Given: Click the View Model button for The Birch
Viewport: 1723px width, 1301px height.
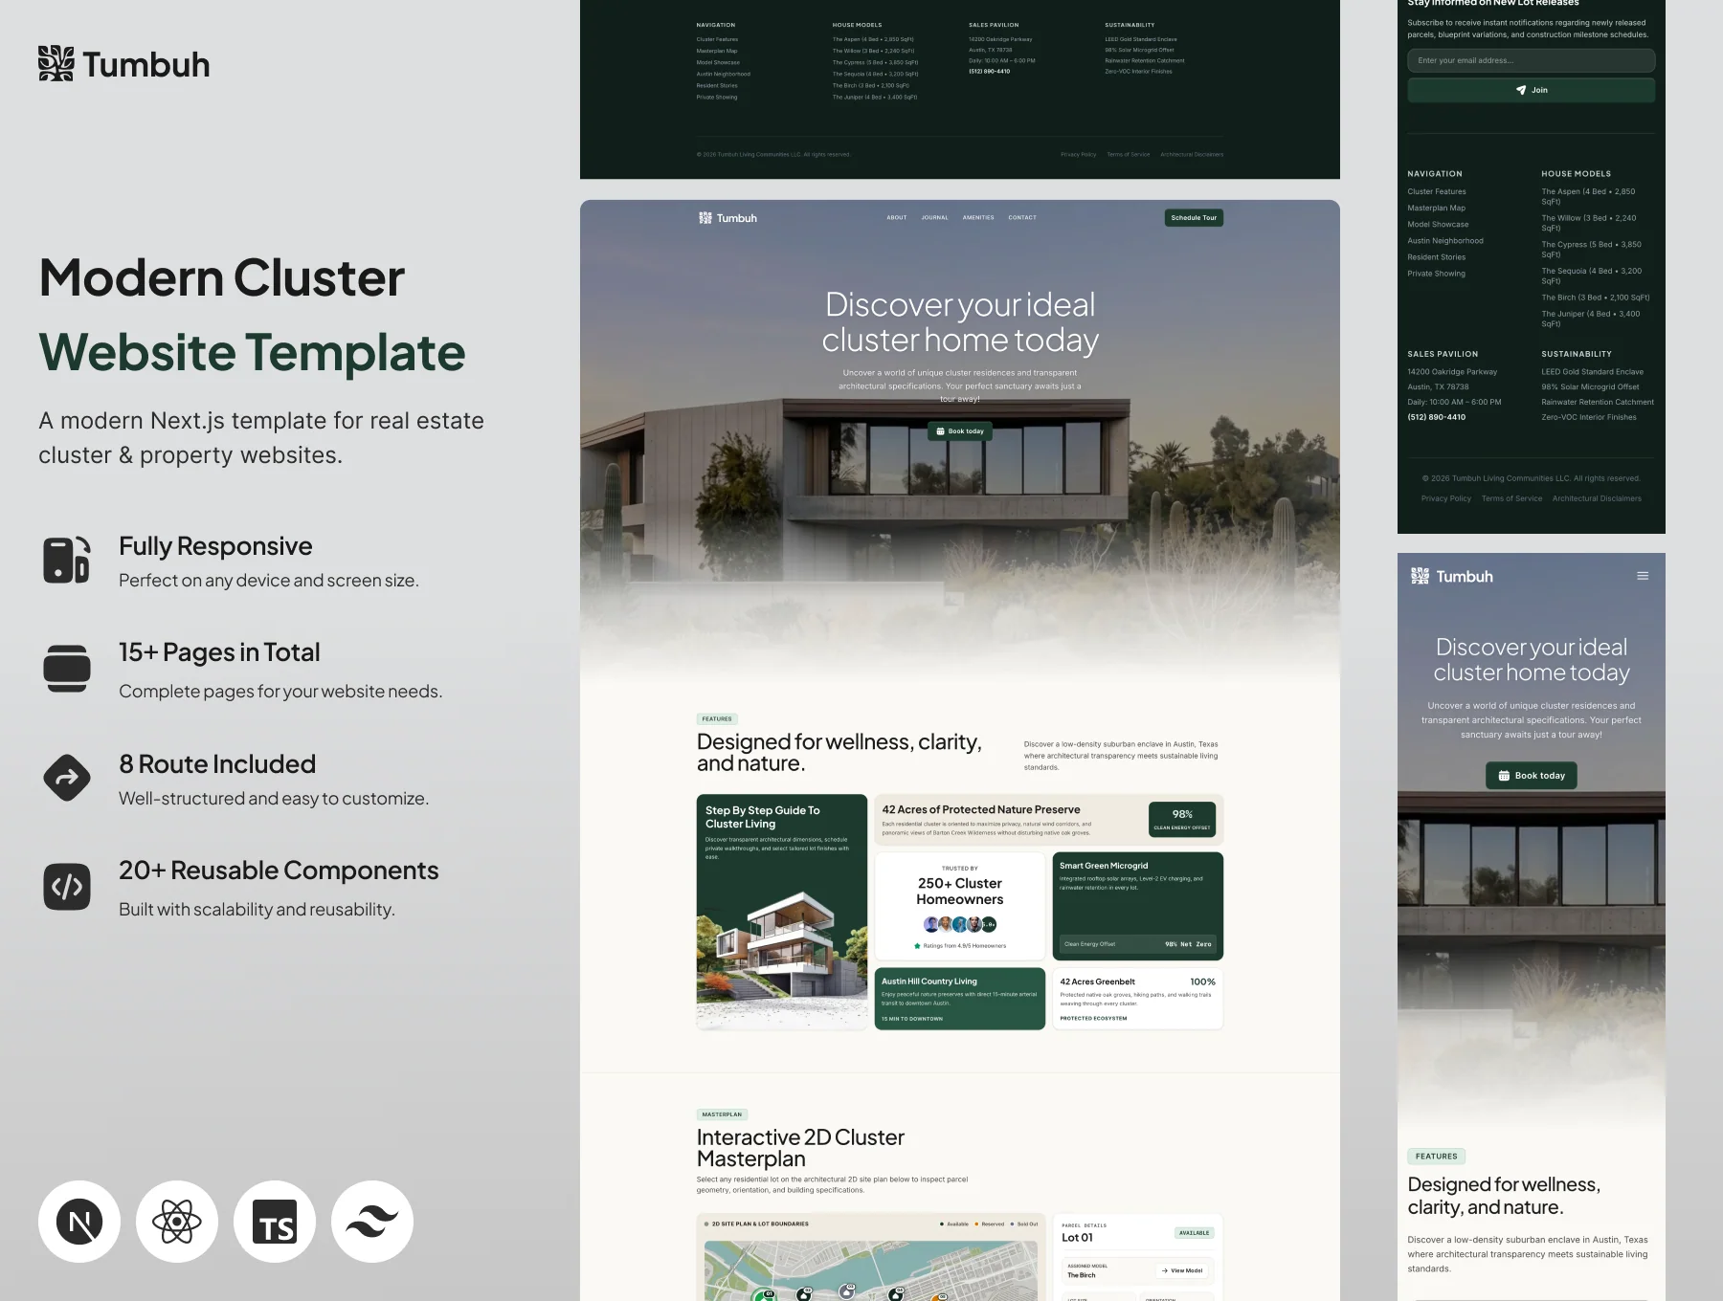Looking at the screenshot, I should [x=1181, y=1270].
